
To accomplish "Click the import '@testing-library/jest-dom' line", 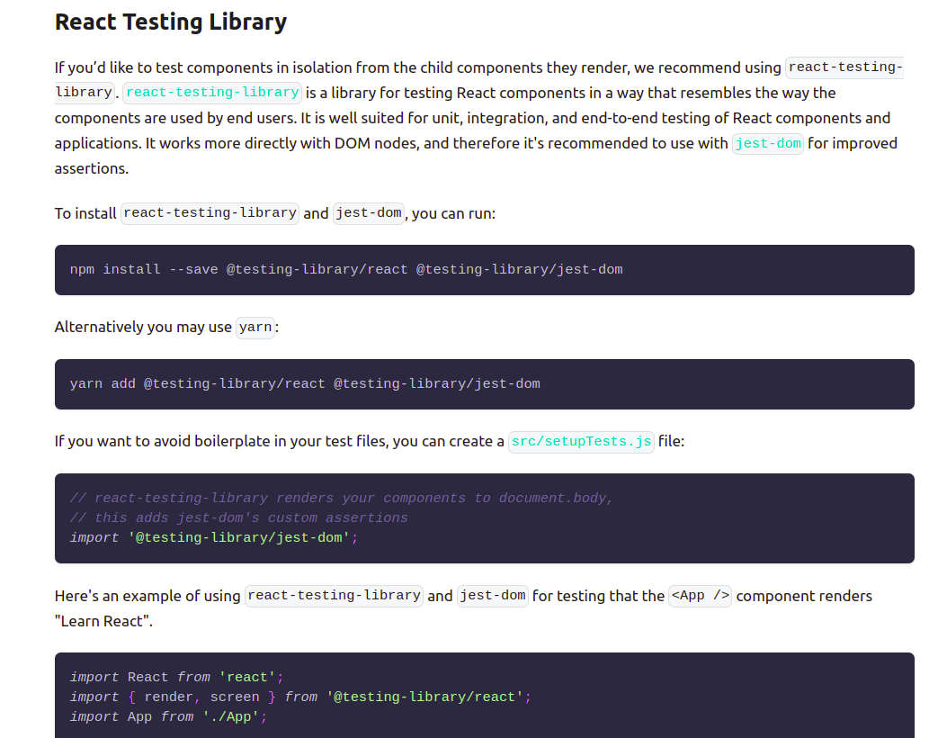I will [214, 537].
